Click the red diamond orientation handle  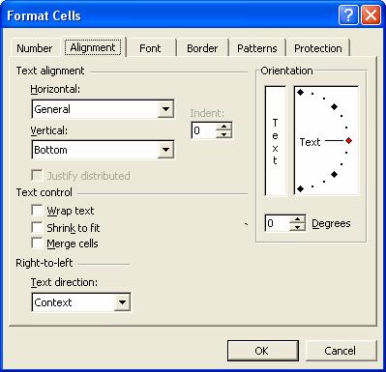coord(348,141)
